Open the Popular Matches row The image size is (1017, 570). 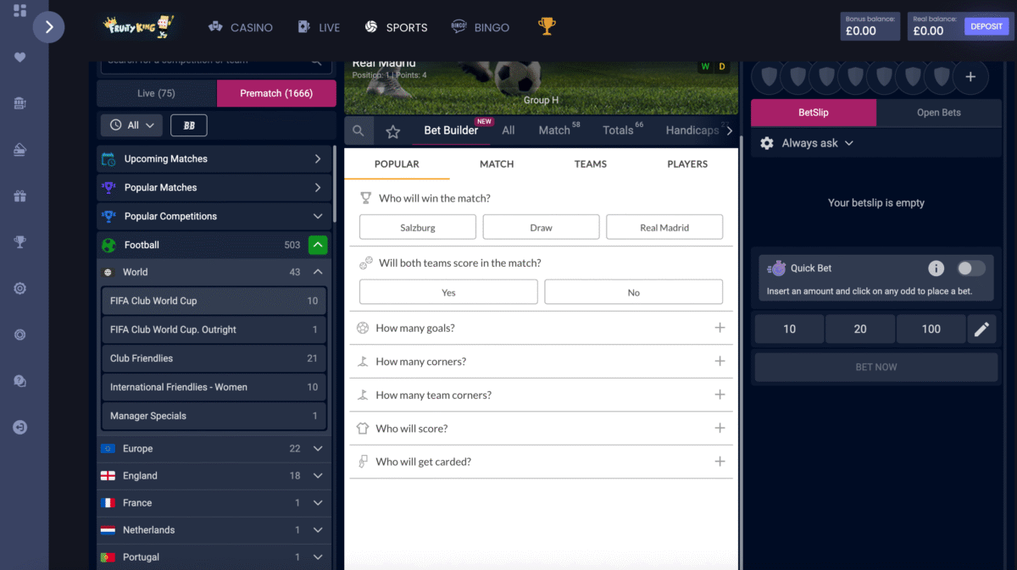coord(214,188)
